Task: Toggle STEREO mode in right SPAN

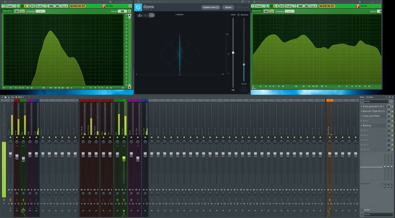Action: [x=300, y=6]
